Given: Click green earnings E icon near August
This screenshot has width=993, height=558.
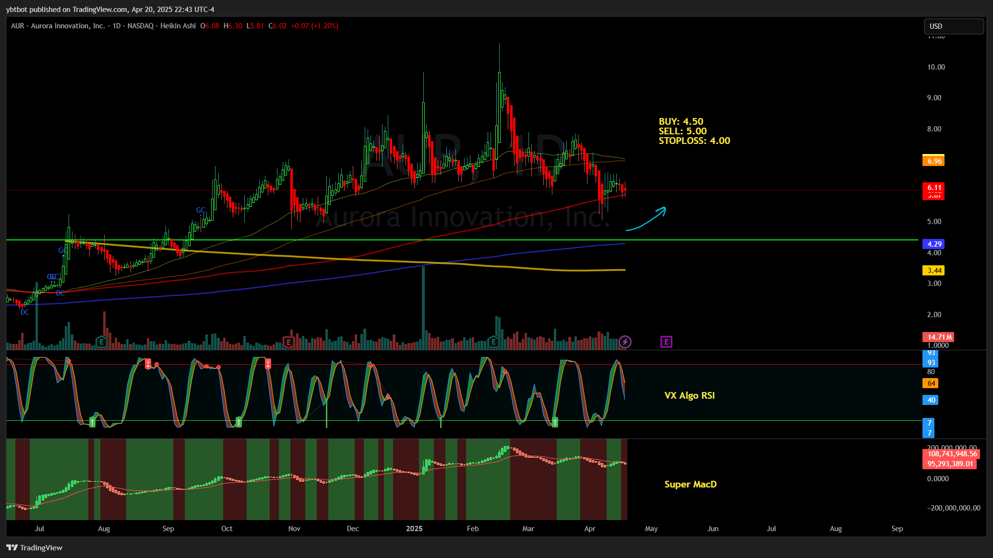Looking at the screenshot, I should (x=101, y=342).
